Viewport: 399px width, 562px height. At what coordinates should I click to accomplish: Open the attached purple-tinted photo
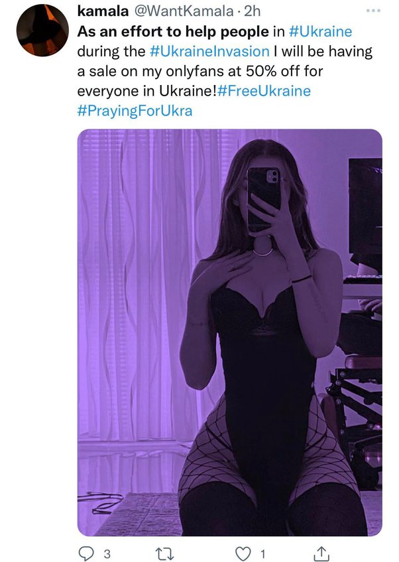coord(229,332)
